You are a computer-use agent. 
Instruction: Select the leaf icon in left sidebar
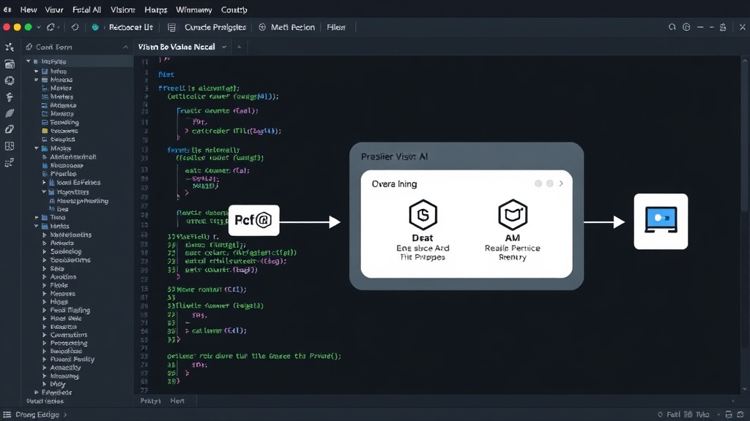10,113
